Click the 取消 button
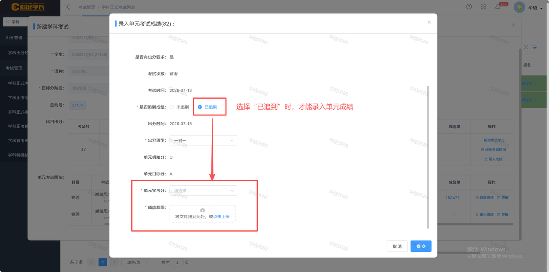Image resolution: width=549 pixels, height=272 pixels. pyautogui.click(x=397, y=246)
